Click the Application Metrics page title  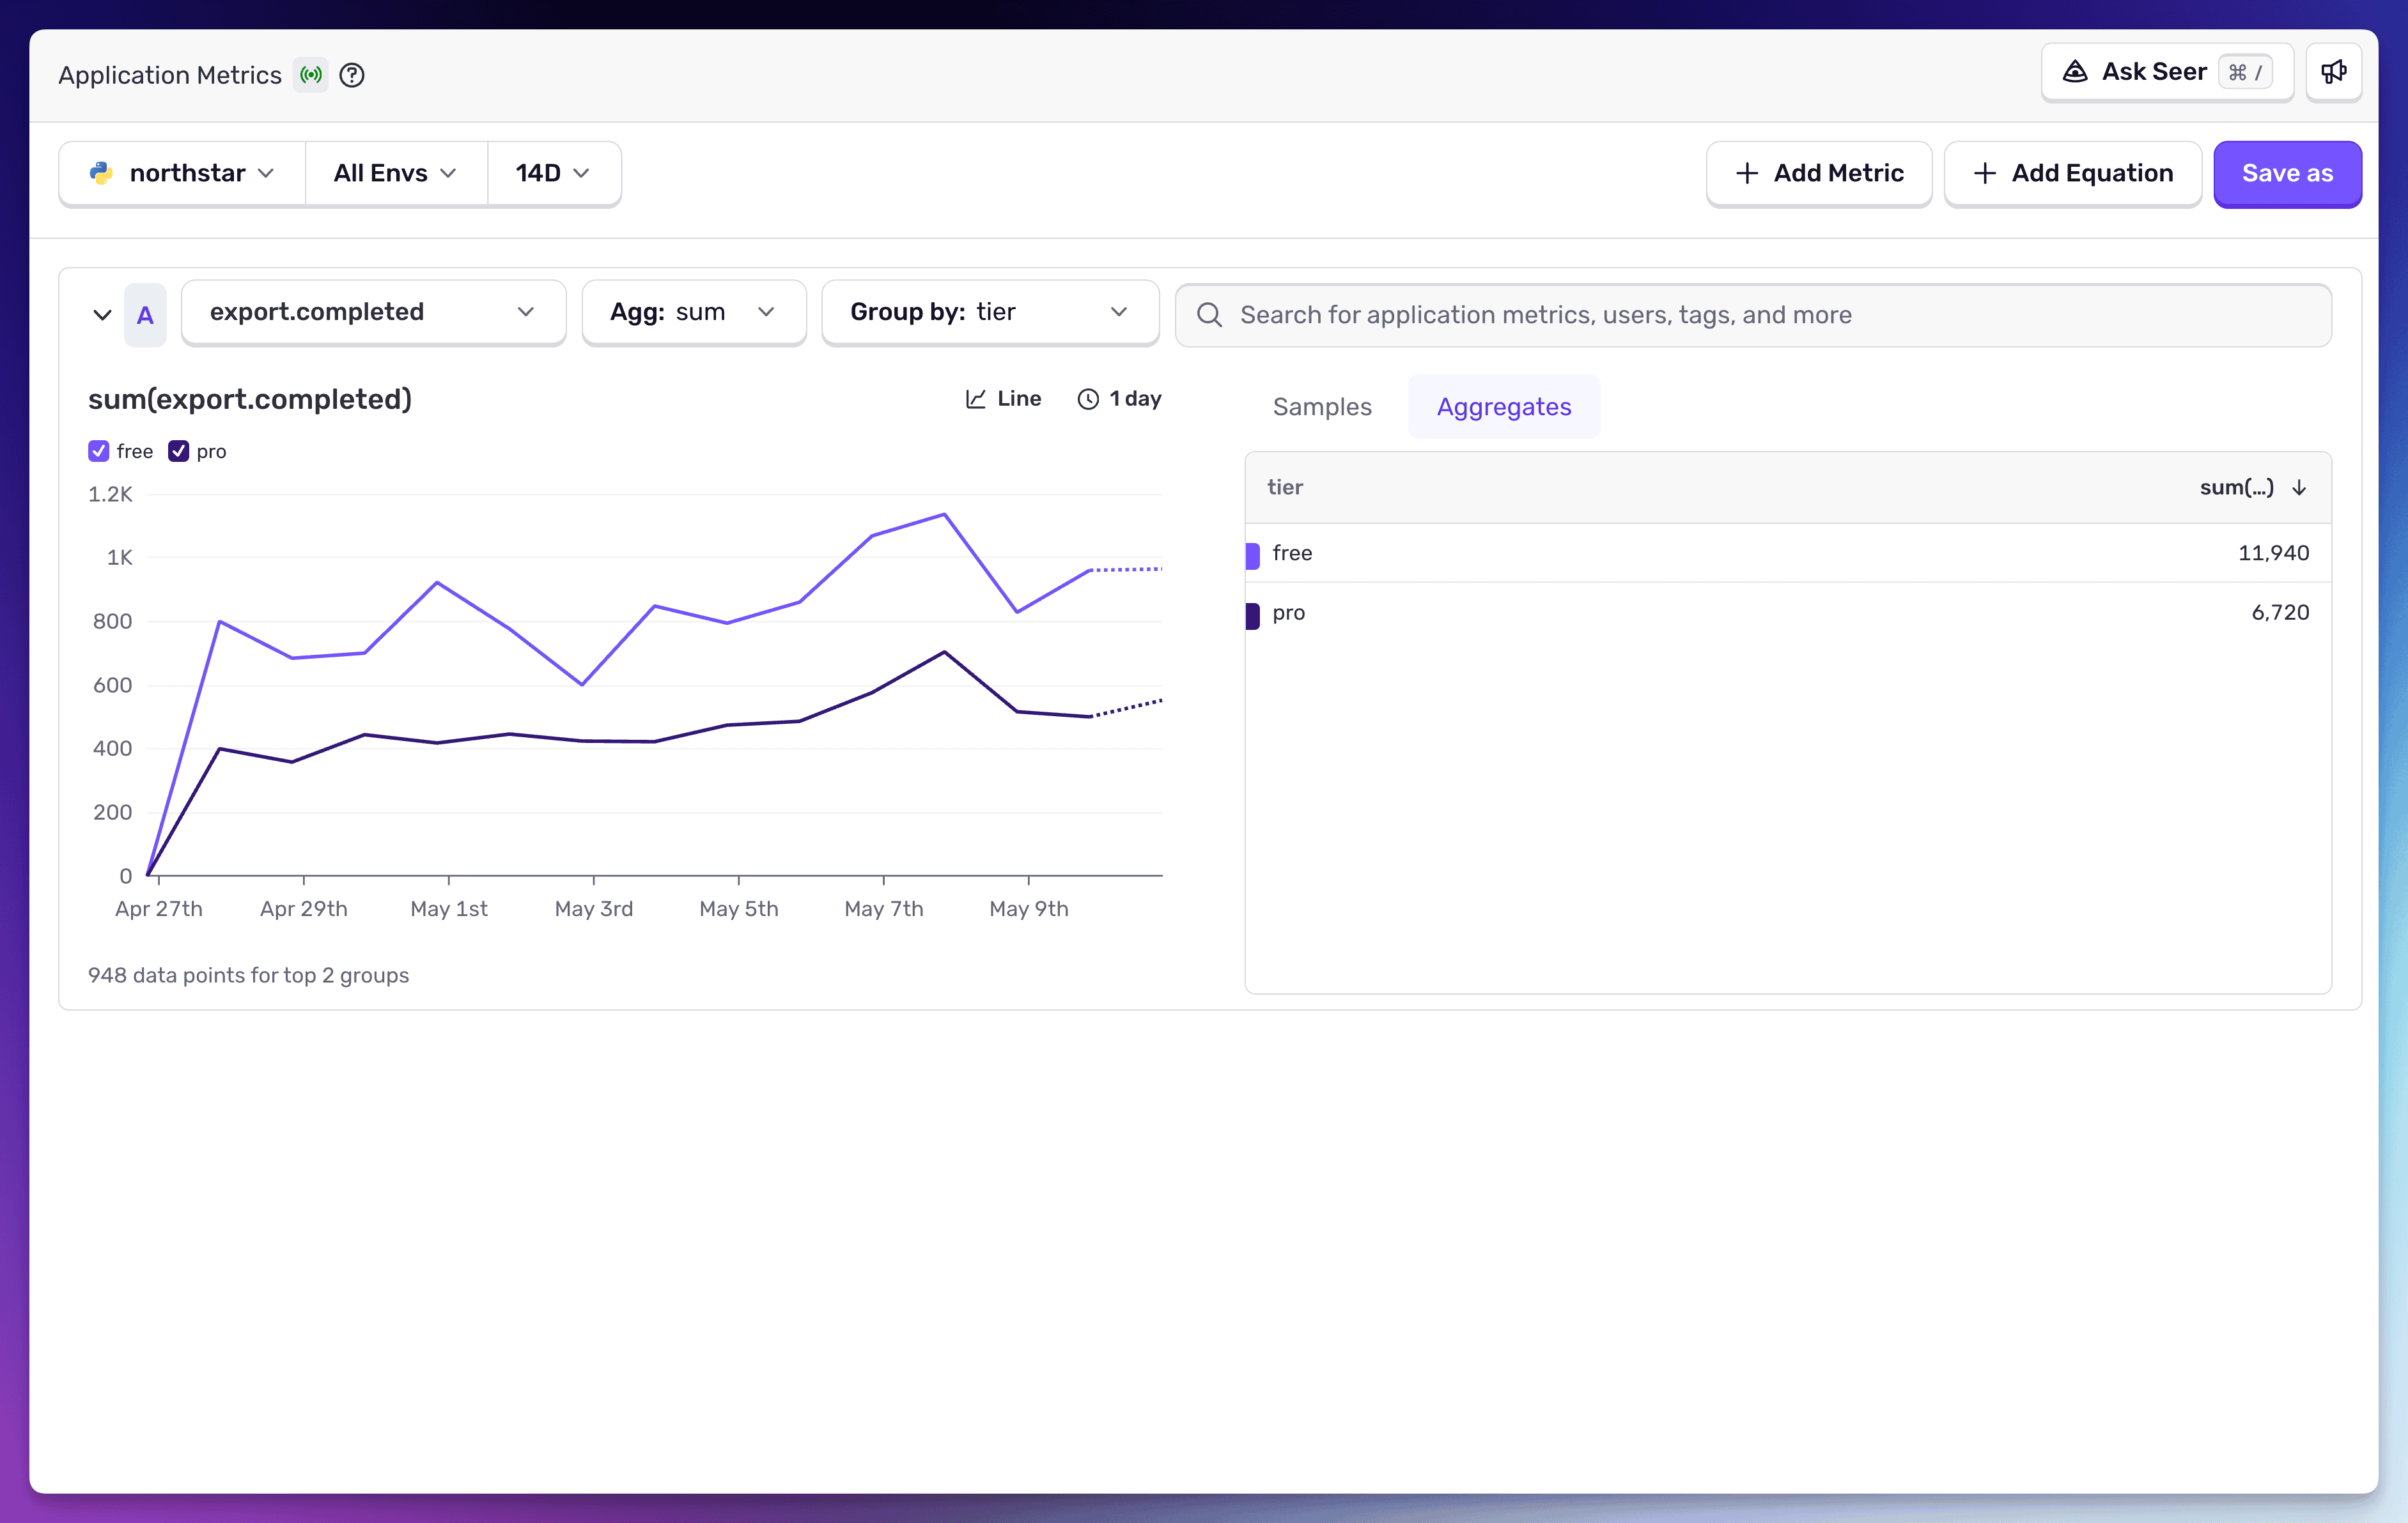pyautogui.click(x=170, y=75)
